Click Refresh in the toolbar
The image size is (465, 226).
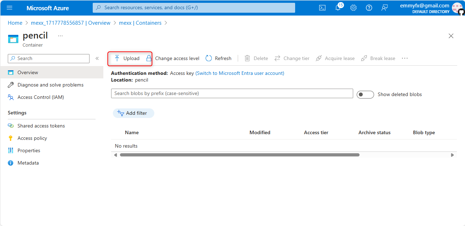pos(218,58)
